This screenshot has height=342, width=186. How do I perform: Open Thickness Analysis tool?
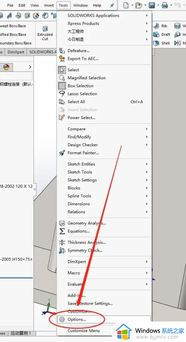104,242
